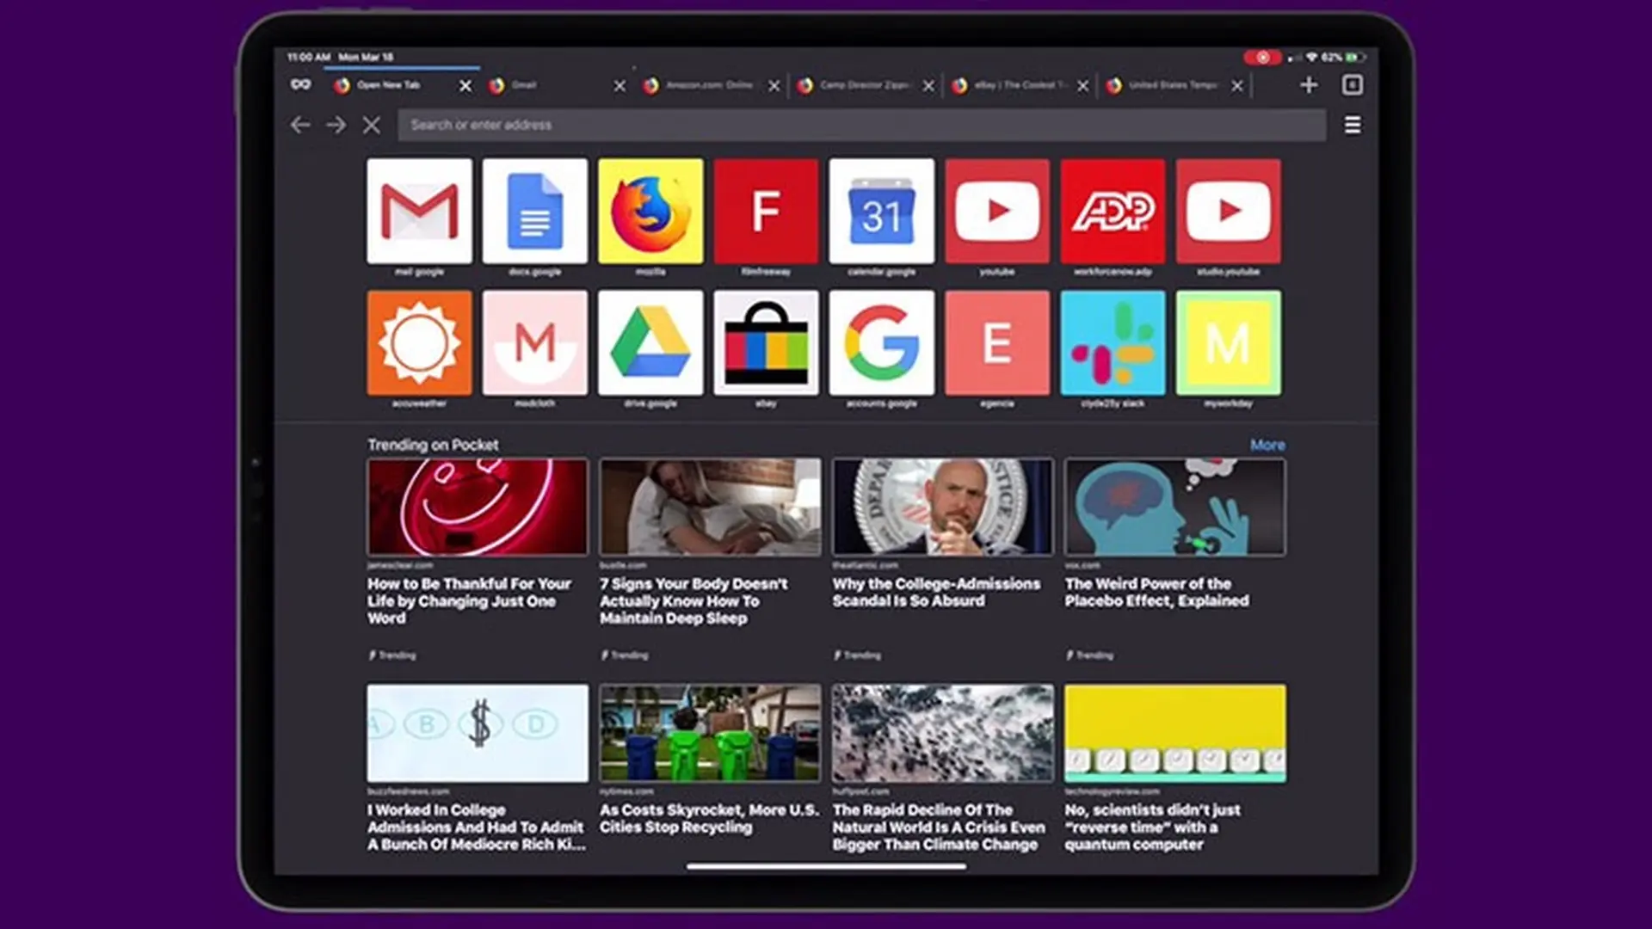
Task: Close the Amazon.com tab
Action: (774, 86)
